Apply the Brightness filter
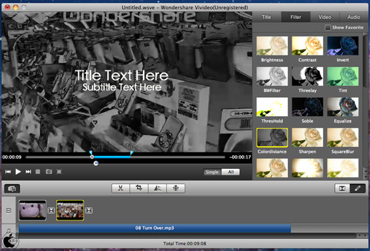 pyautogui.click(x=272, y=46)
